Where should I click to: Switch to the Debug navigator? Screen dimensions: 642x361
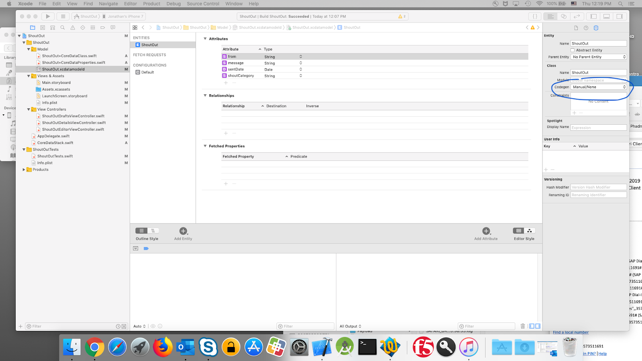click(93, 28)
